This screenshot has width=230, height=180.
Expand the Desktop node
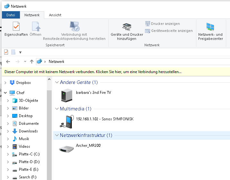[x=8, y=116]
